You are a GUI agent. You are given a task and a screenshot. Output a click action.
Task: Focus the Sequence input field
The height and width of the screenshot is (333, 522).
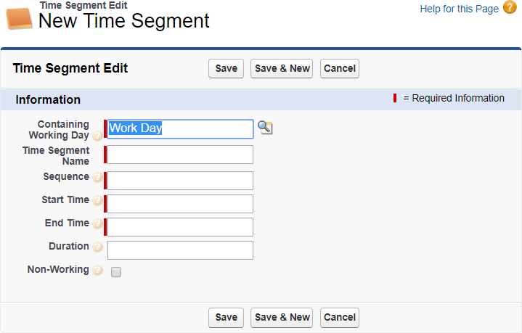[x=180, y=181]
